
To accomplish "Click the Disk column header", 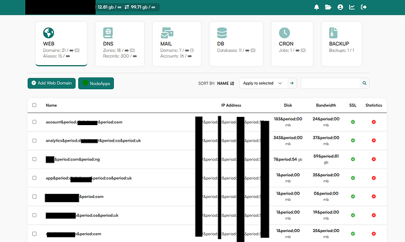I will [x=288, y=105].
